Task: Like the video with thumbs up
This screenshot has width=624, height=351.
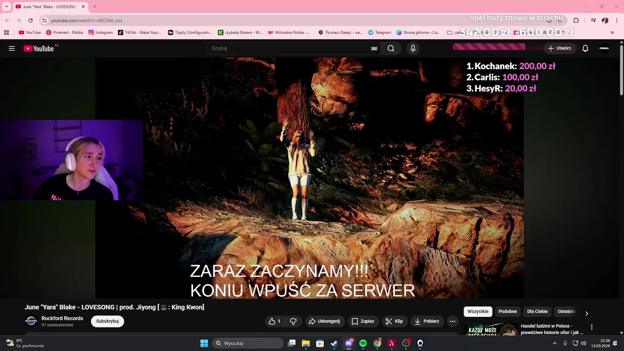Action: pyautogui.click(x=274, y=321)
